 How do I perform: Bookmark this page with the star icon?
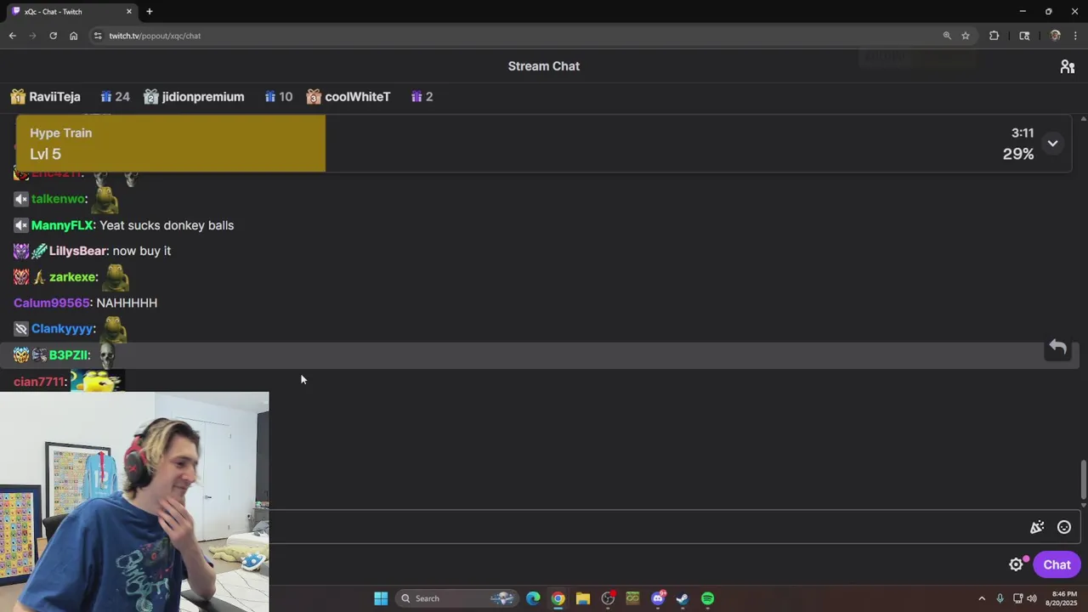(966, 36)
